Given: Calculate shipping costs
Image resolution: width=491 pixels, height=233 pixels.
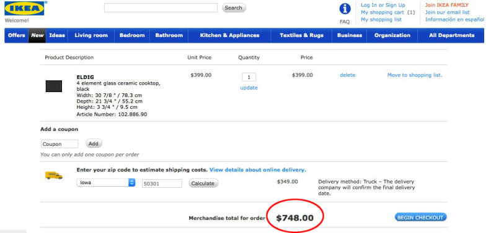Looking at the screenshot, I should pos(203,184).
